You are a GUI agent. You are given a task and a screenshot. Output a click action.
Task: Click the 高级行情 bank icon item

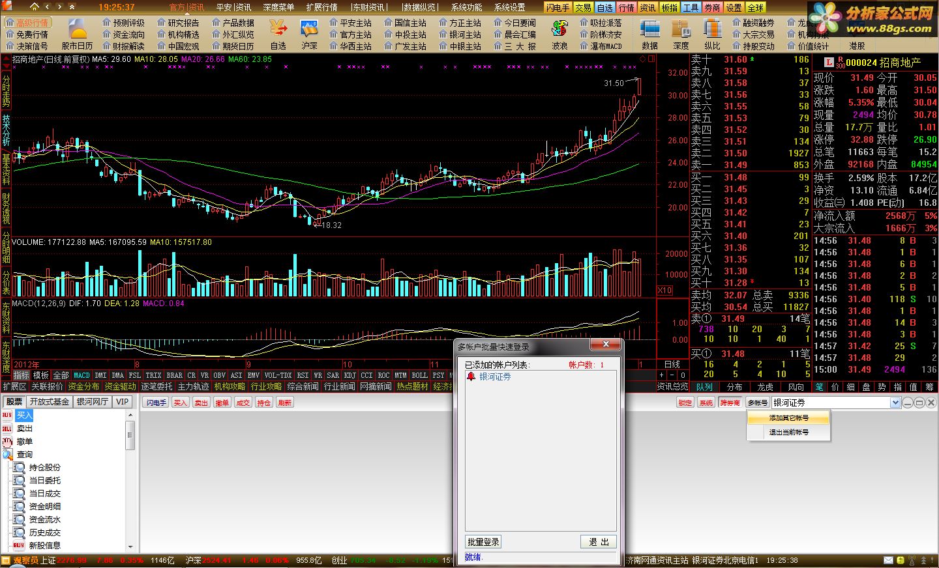click(x=27, y=23)
